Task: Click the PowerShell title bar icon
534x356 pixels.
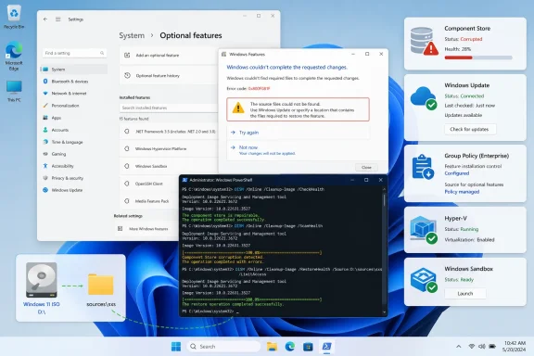Action: coord(184,180)
